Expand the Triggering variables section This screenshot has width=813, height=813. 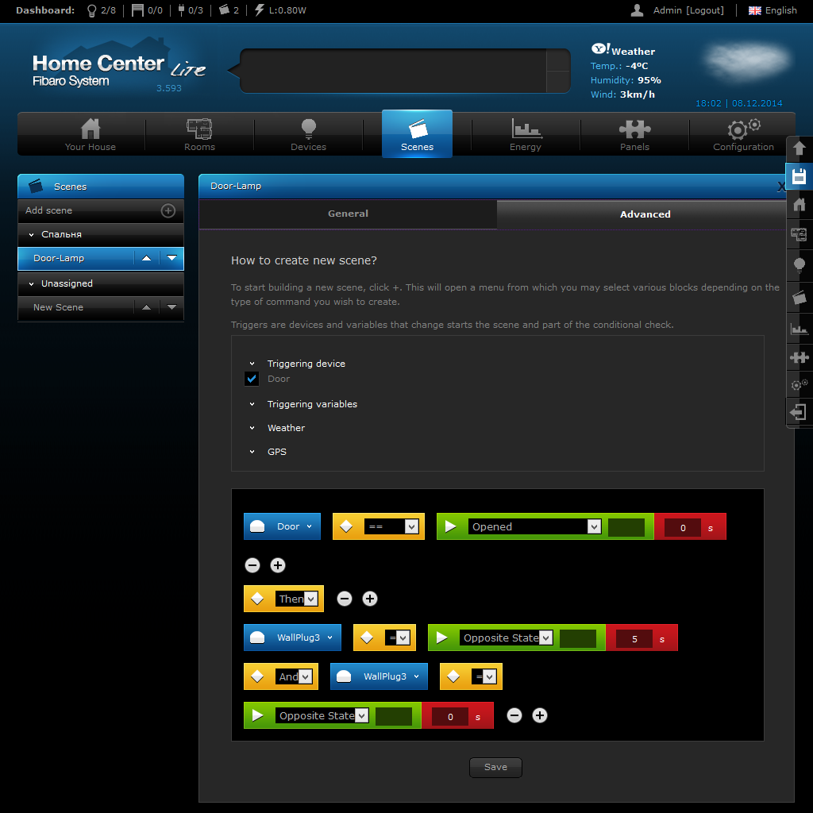click(252, 404)
